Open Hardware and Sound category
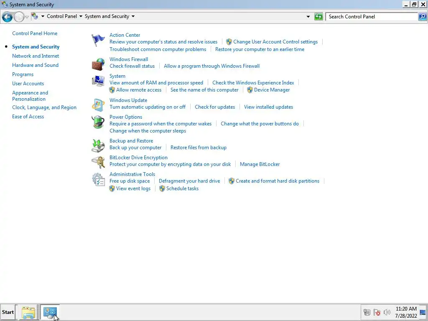 [x=35, y=65]
